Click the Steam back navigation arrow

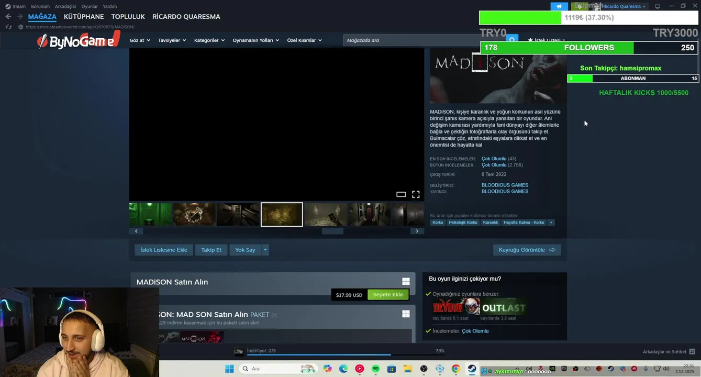(x=8, y=17)
